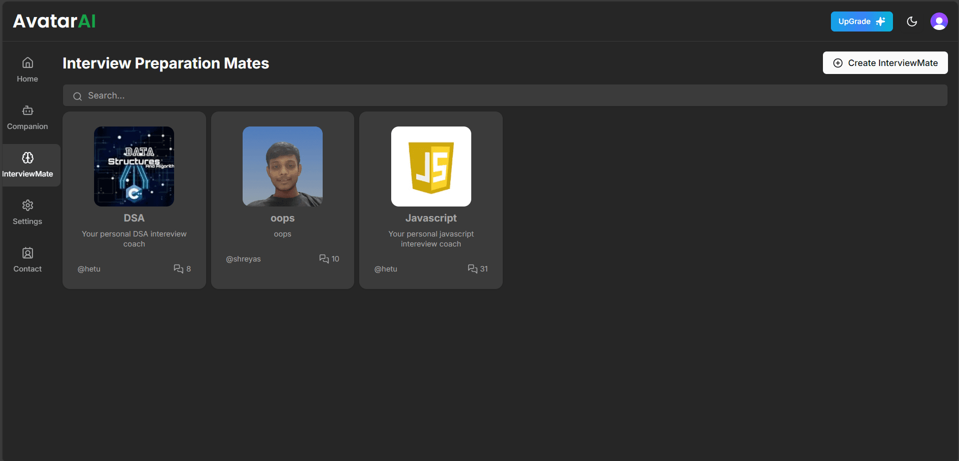Click the Home label in sidebar
This screenshot has height=461, width=959.
(28, 79)
